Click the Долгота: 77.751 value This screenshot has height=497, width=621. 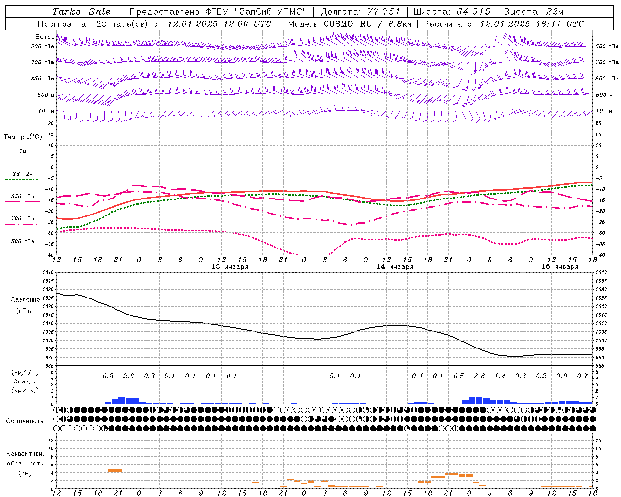pos(360,12)
